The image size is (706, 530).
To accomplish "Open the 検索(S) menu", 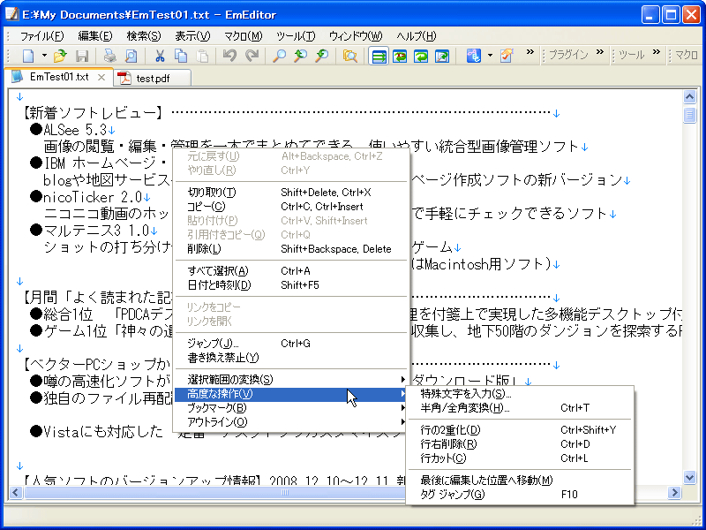I will click(144, 36).
